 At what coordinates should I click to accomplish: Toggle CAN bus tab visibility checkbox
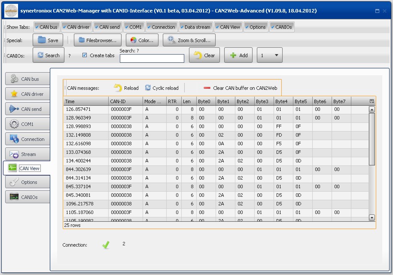pyautogui.click(x=37, y=27)
